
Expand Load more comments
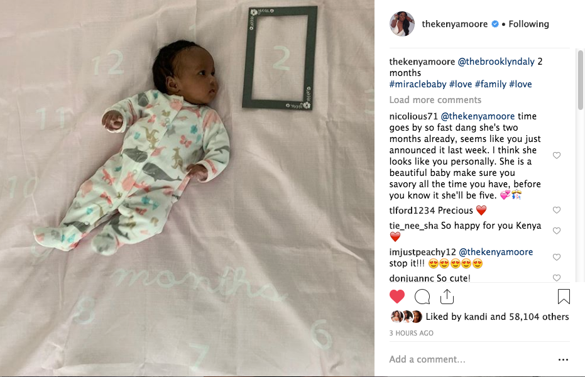click(435, 100)
